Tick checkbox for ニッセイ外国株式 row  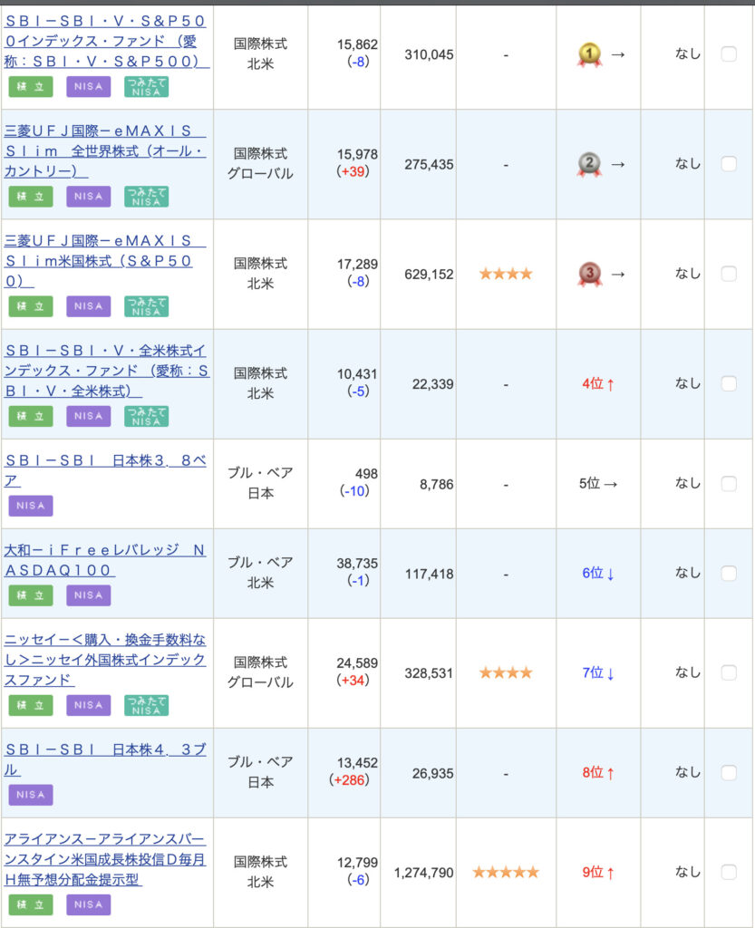[729, 673]
